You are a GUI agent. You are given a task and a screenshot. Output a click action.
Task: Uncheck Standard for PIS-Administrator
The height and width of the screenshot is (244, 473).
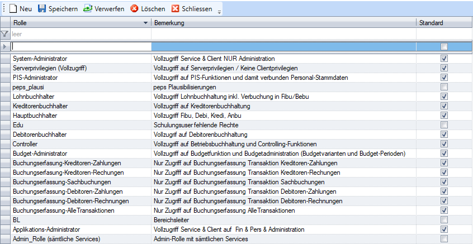[x=444, y=78]
